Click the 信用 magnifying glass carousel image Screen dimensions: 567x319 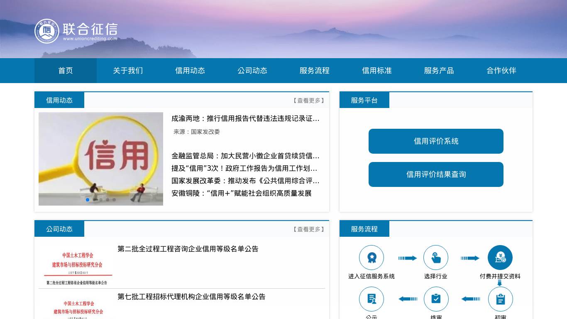[101, 159]
